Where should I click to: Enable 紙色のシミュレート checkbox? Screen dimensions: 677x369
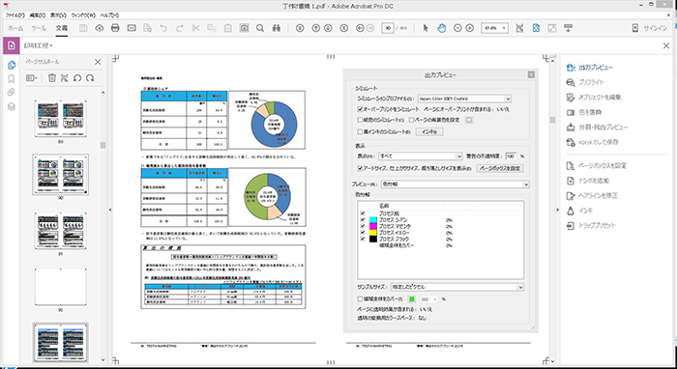point(360,120)
